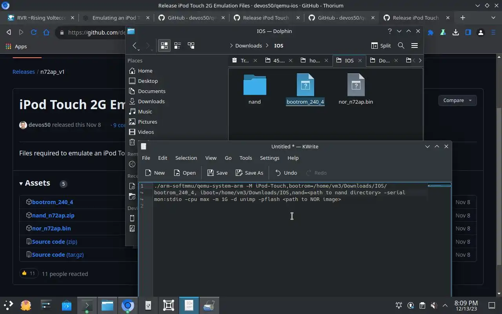Image resolution: width=502 pixels, height=314 pixels.
Task: Click Undo in KWrite toolbar
Action: [x=286, y=173]
